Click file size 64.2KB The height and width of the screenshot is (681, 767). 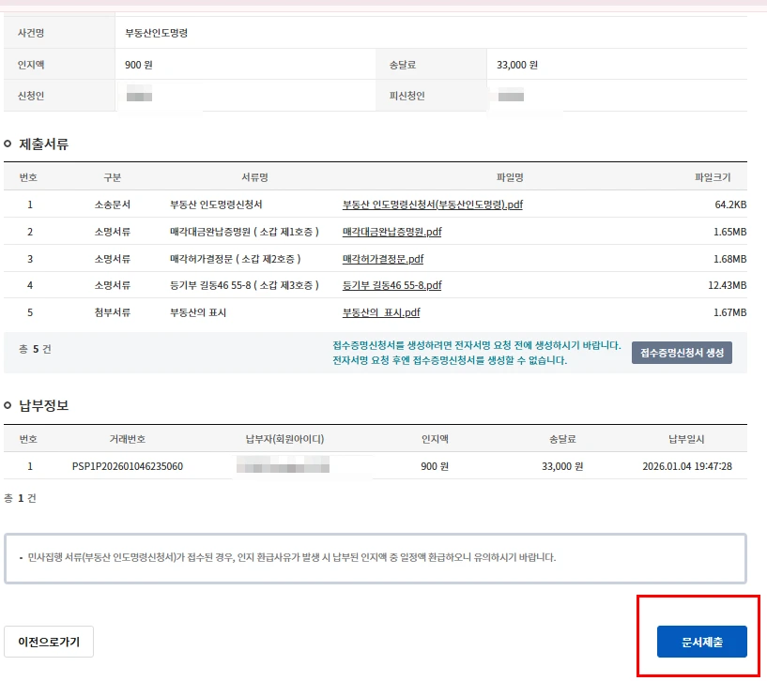(730, 204)
